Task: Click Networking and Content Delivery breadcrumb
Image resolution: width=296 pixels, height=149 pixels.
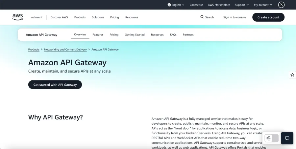Action: click(x=65, y=49)
